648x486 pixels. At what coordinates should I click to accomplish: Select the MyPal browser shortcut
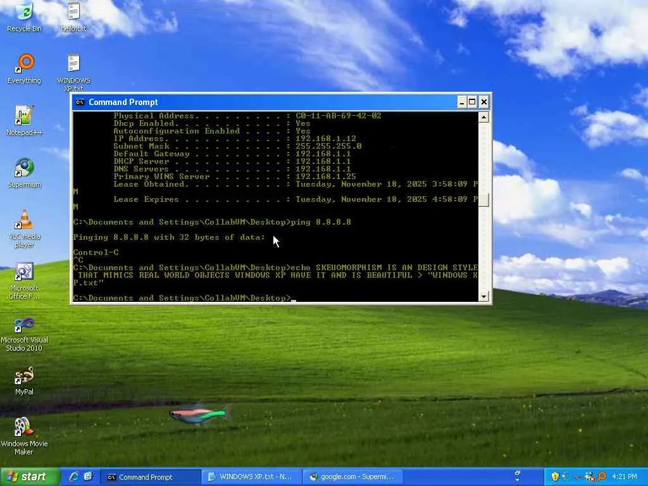click(x=24, y=380)
